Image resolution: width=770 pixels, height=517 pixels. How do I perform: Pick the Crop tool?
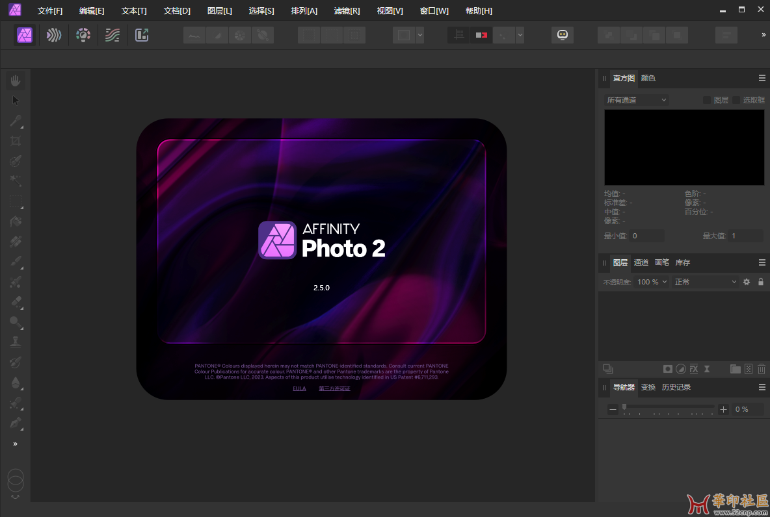coord(16,142)
